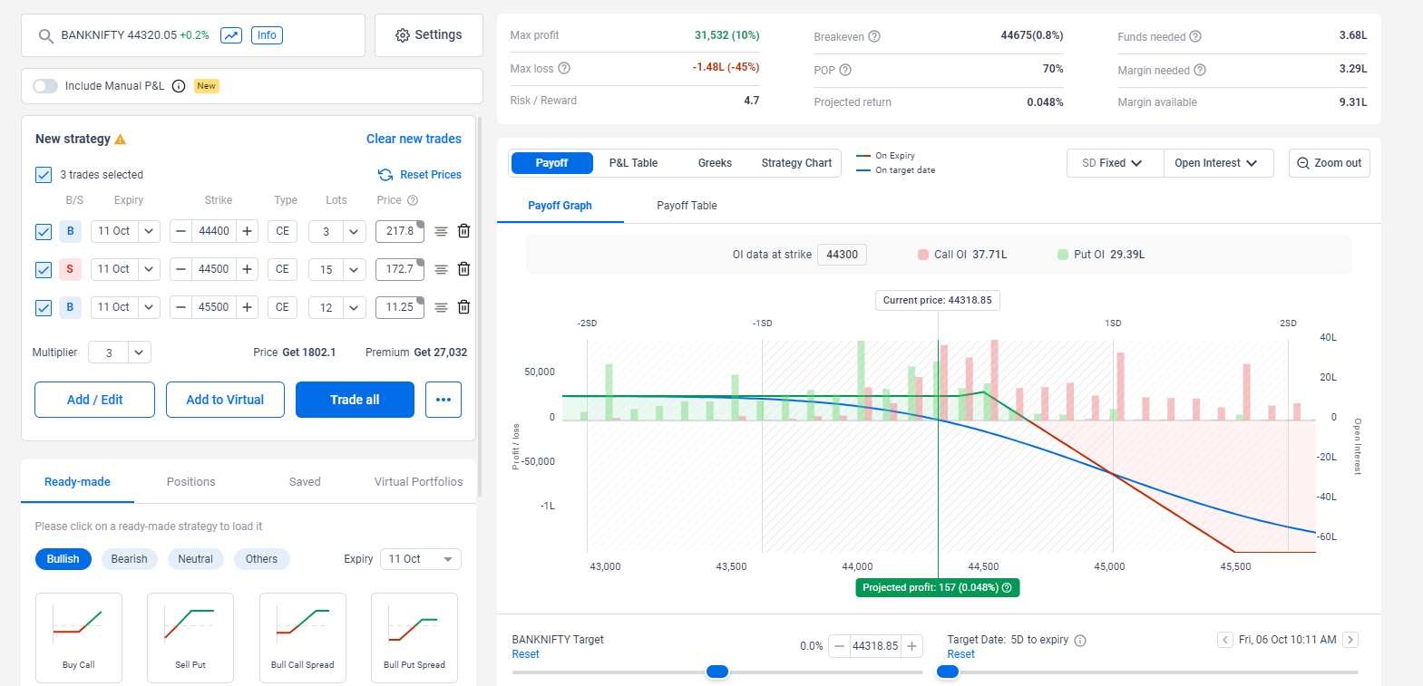1423x686 pixels.
Task: Increase strike on the 45500 row
Action: 247,307
